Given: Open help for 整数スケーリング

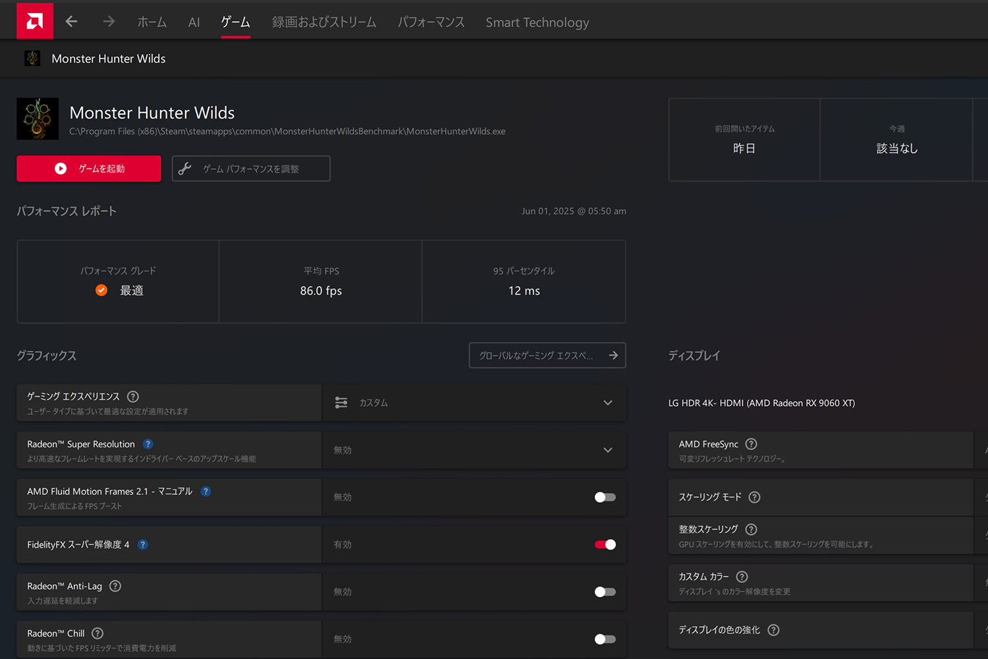Looking at the screenshot, I should tap(752, 529).
